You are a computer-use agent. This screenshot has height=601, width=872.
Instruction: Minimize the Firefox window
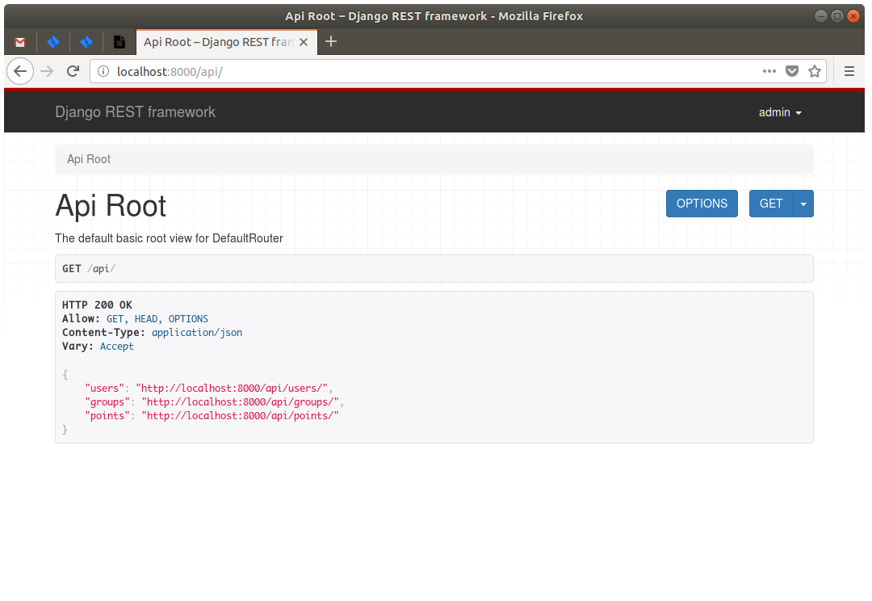pyautogui.click(x=821, y=16)
